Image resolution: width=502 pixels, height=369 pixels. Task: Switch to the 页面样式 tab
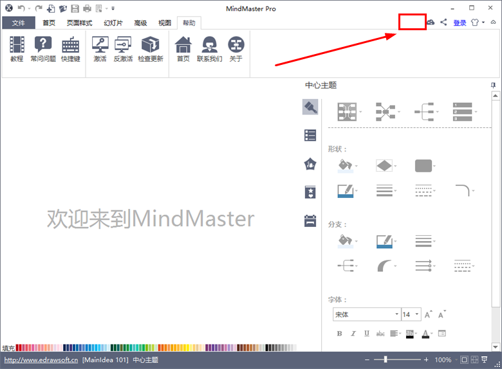[79, 22]
